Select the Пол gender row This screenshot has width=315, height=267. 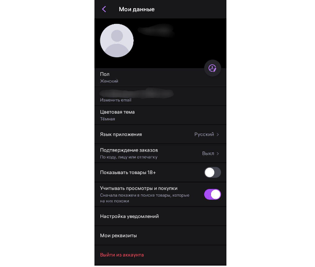(160, 78)
